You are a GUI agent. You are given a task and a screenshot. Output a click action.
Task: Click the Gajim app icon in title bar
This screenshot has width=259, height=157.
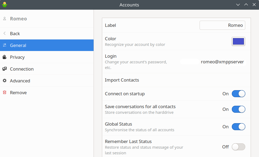[x=5, y=5]
